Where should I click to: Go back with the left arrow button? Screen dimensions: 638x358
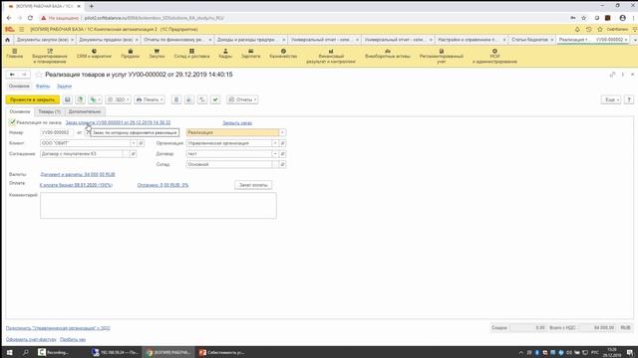click(x=12, y=75)
